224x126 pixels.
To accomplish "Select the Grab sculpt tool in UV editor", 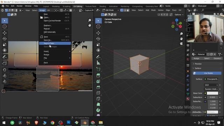I will tap(5, 70).
